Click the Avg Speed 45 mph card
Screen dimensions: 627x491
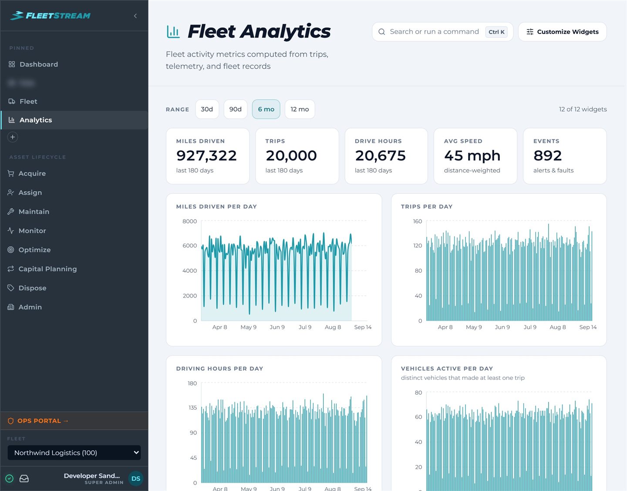[x=475, y=156]
